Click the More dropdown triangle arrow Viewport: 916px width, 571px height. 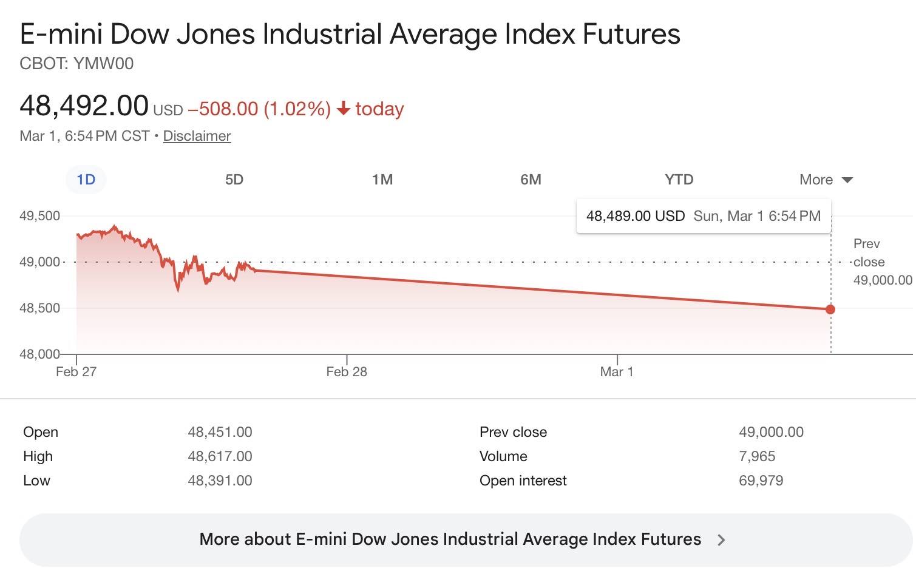pos(848,180)
